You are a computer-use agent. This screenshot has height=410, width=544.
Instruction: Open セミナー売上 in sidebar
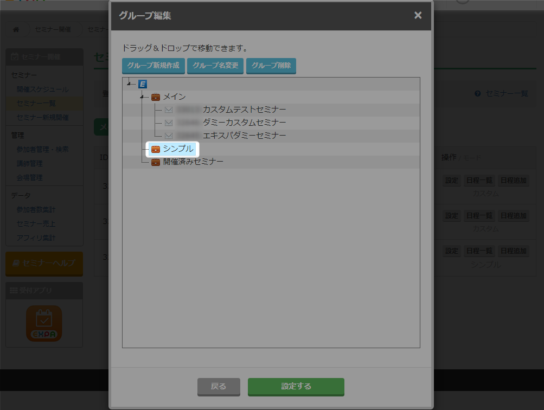coord(36,224)
